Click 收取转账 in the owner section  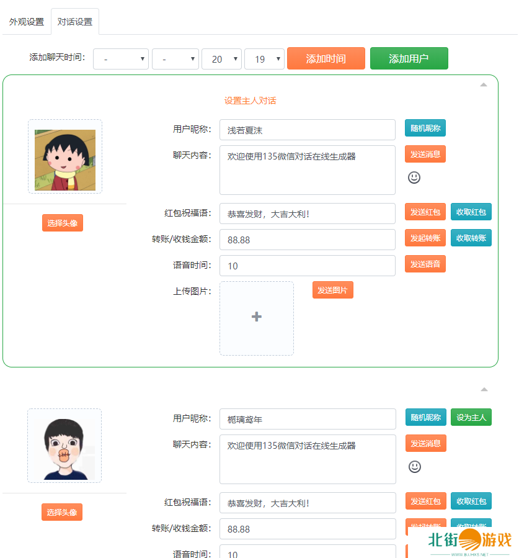click(x=471, y=238)
